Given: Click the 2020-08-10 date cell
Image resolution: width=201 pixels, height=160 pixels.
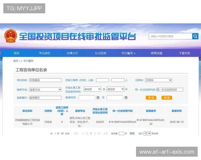Looking at the screenshot, I should coord(177,122).
